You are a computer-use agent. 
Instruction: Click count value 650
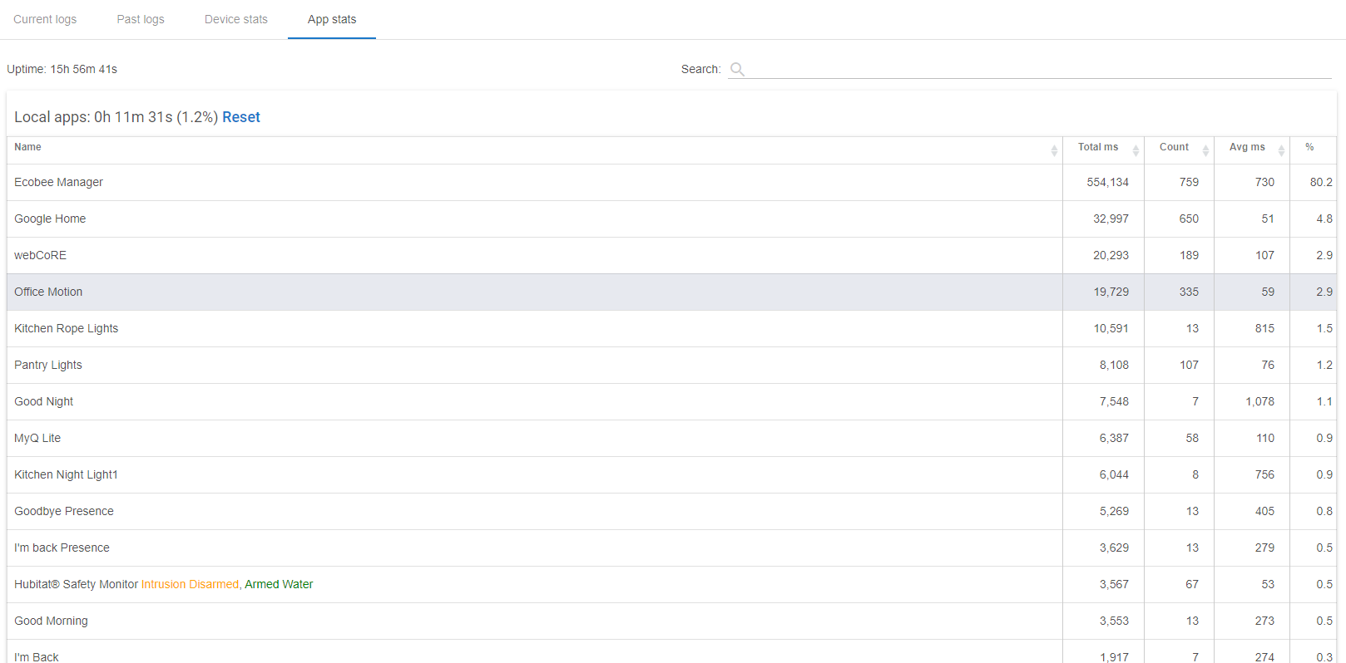1189,219
